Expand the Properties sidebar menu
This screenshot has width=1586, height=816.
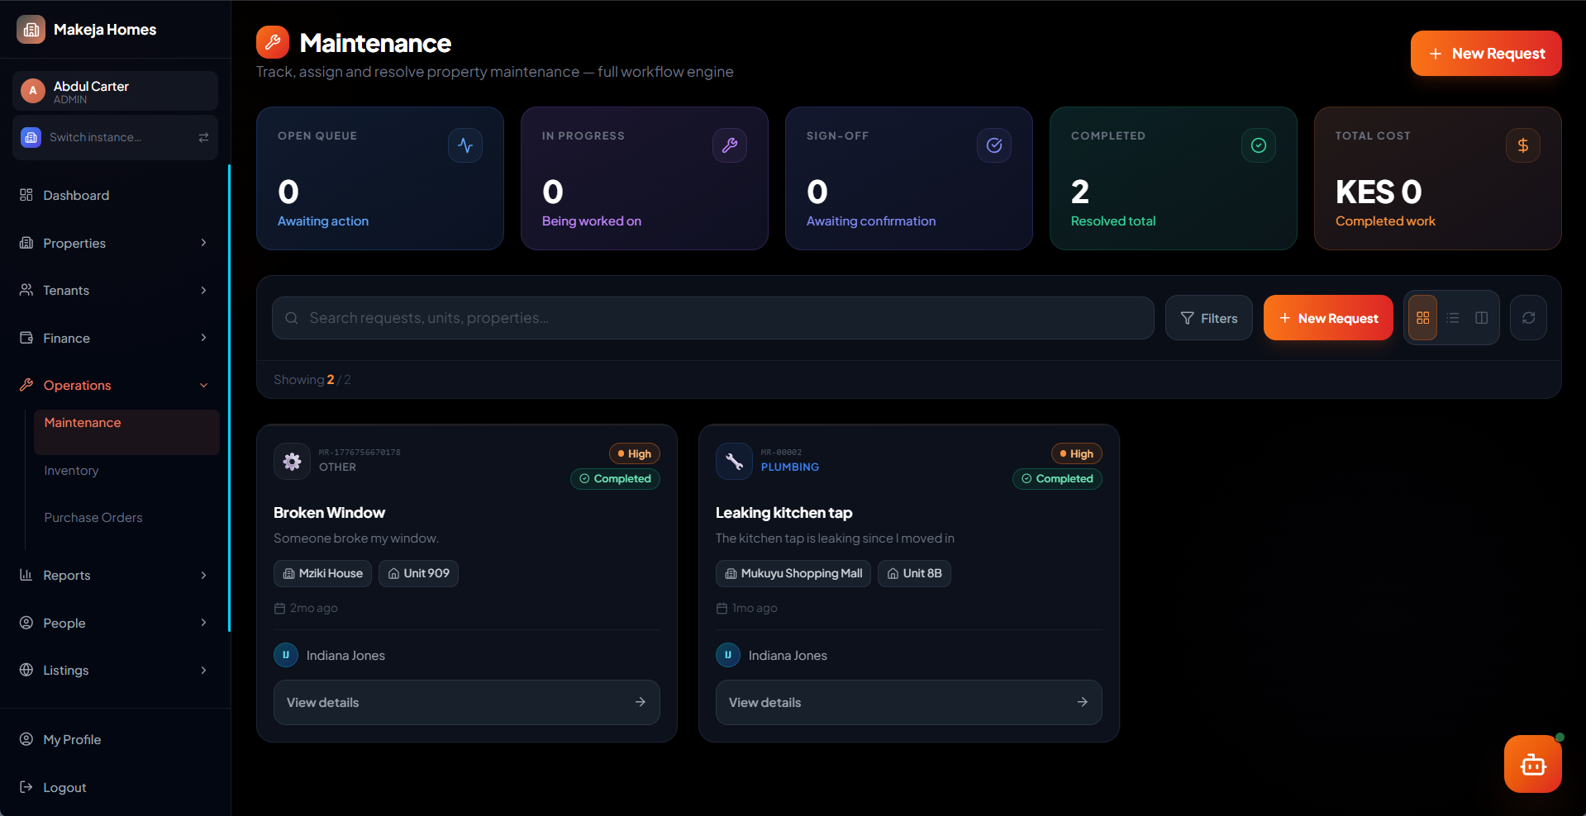[114, 243]
